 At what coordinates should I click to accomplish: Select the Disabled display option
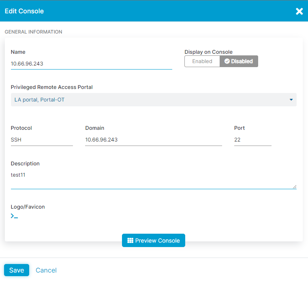pos(239,61)
